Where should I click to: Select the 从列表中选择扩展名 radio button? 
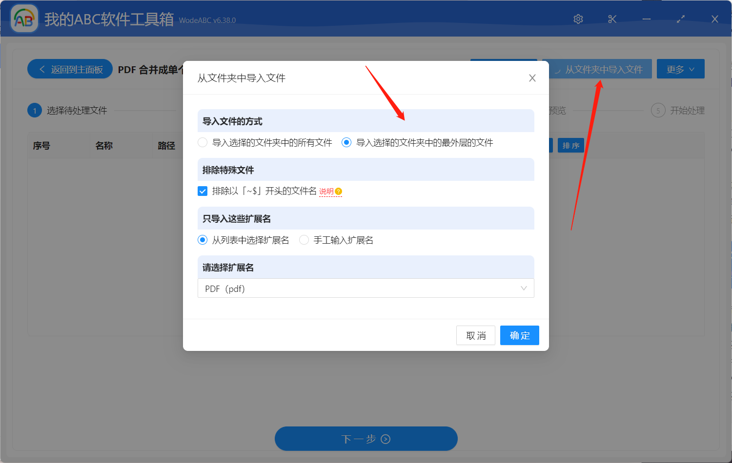tap(203, 240)
